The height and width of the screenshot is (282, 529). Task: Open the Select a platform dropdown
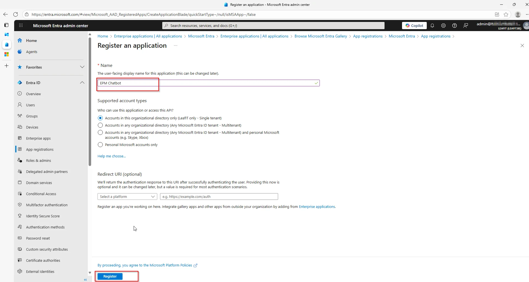tap(127, 197)
